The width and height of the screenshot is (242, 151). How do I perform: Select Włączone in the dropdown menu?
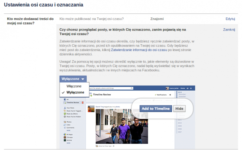(x=74, y=86)
